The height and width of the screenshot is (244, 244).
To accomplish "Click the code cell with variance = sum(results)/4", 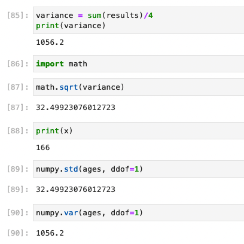I will (139, 20).
